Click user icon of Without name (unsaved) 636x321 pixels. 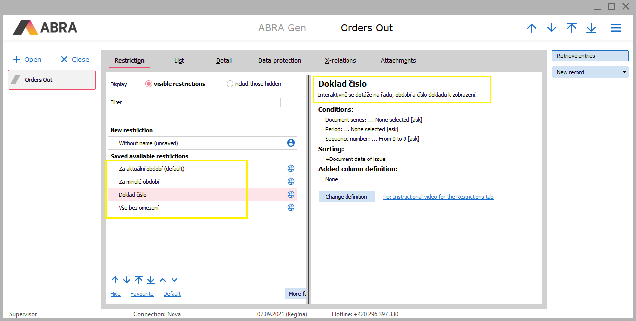tap(291, 143)
